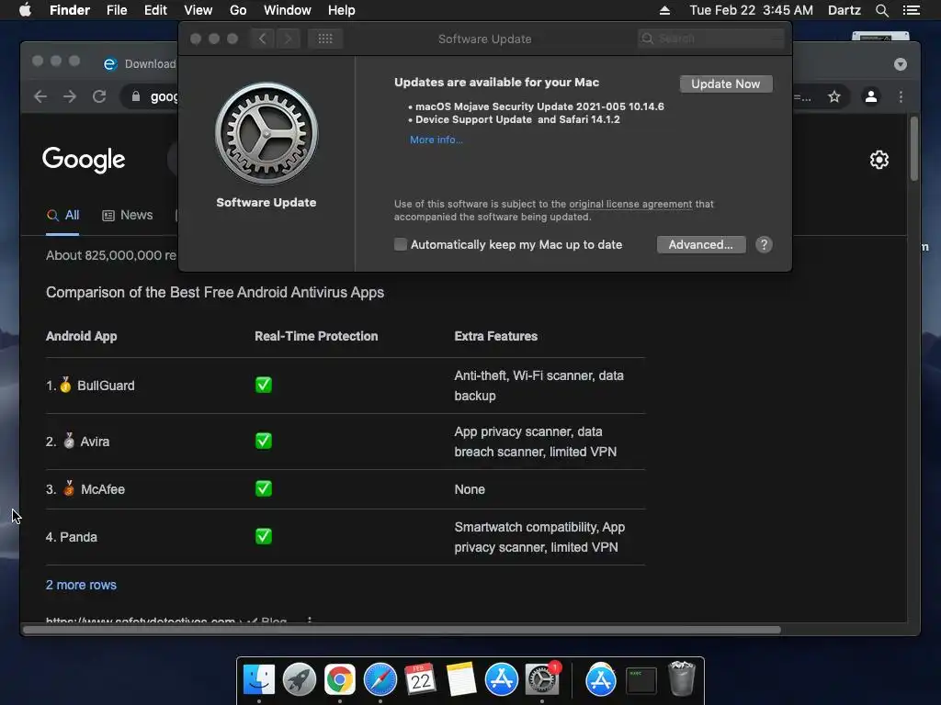Open the Window menu
The height and width of the screenshot is (705, 941).
click(x=287, y=10)
